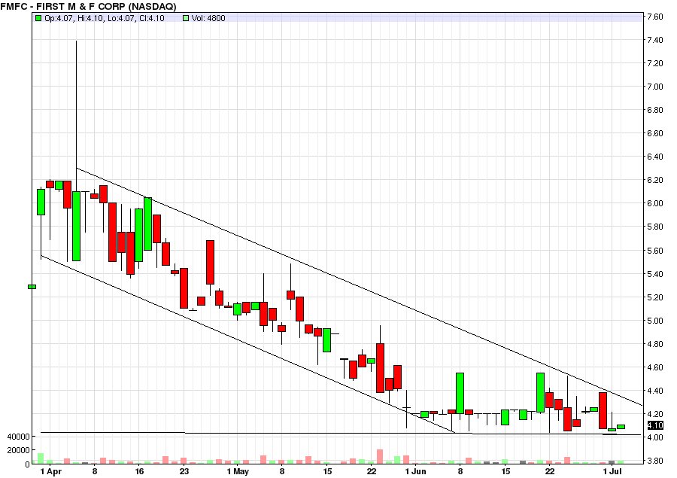Click the 4.80 price axis label
The image size is (677, 478).
point(655,344)
